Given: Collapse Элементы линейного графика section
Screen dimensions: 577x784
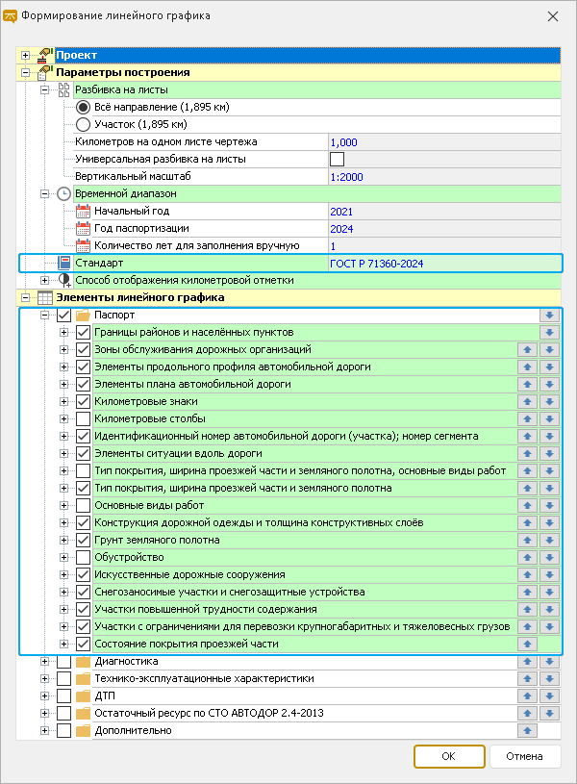Looking at the screenshot, I should [26, 298].
